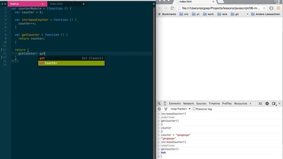Image resolution: width=283 pixels, height=159 pixels.
Task: Open the top frame dropdown
Action: pos(180,109)
